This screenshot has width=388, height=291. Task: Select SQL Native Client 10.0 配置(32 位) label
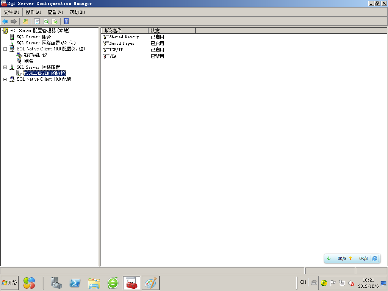51,49
